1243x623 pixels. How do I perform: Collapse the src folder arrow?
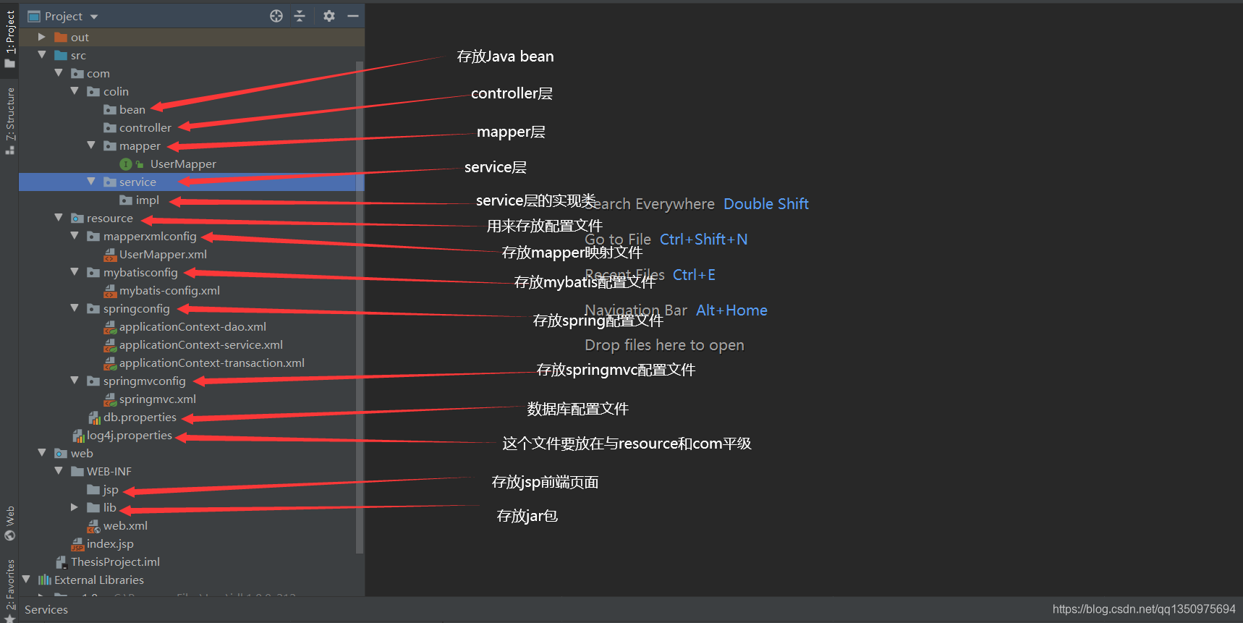pos(42,55)
